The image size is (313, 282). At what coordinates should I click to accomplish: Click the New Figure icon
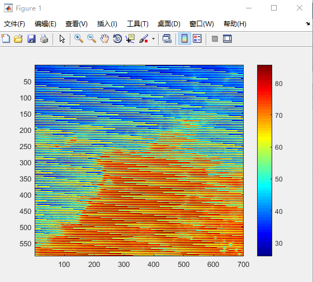coord(6,39)
